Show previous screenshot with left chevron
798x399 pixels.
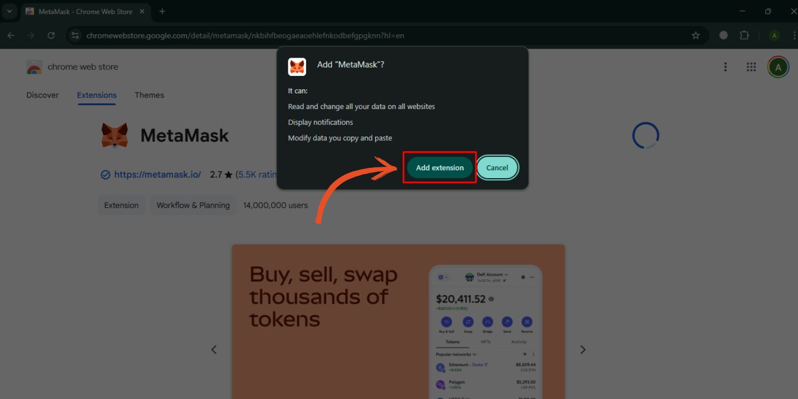(x=214, y=350)
